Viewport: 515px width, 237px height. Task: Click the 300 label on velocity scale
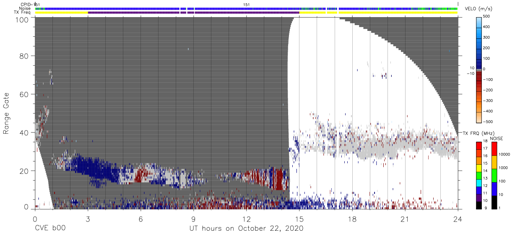click(x=487, y=37)
